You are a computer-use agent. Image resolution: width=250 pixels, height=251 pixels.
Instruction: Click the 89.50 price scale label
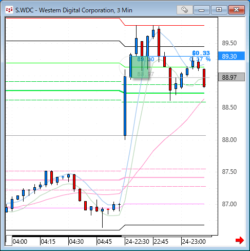[x=229, y=43]
